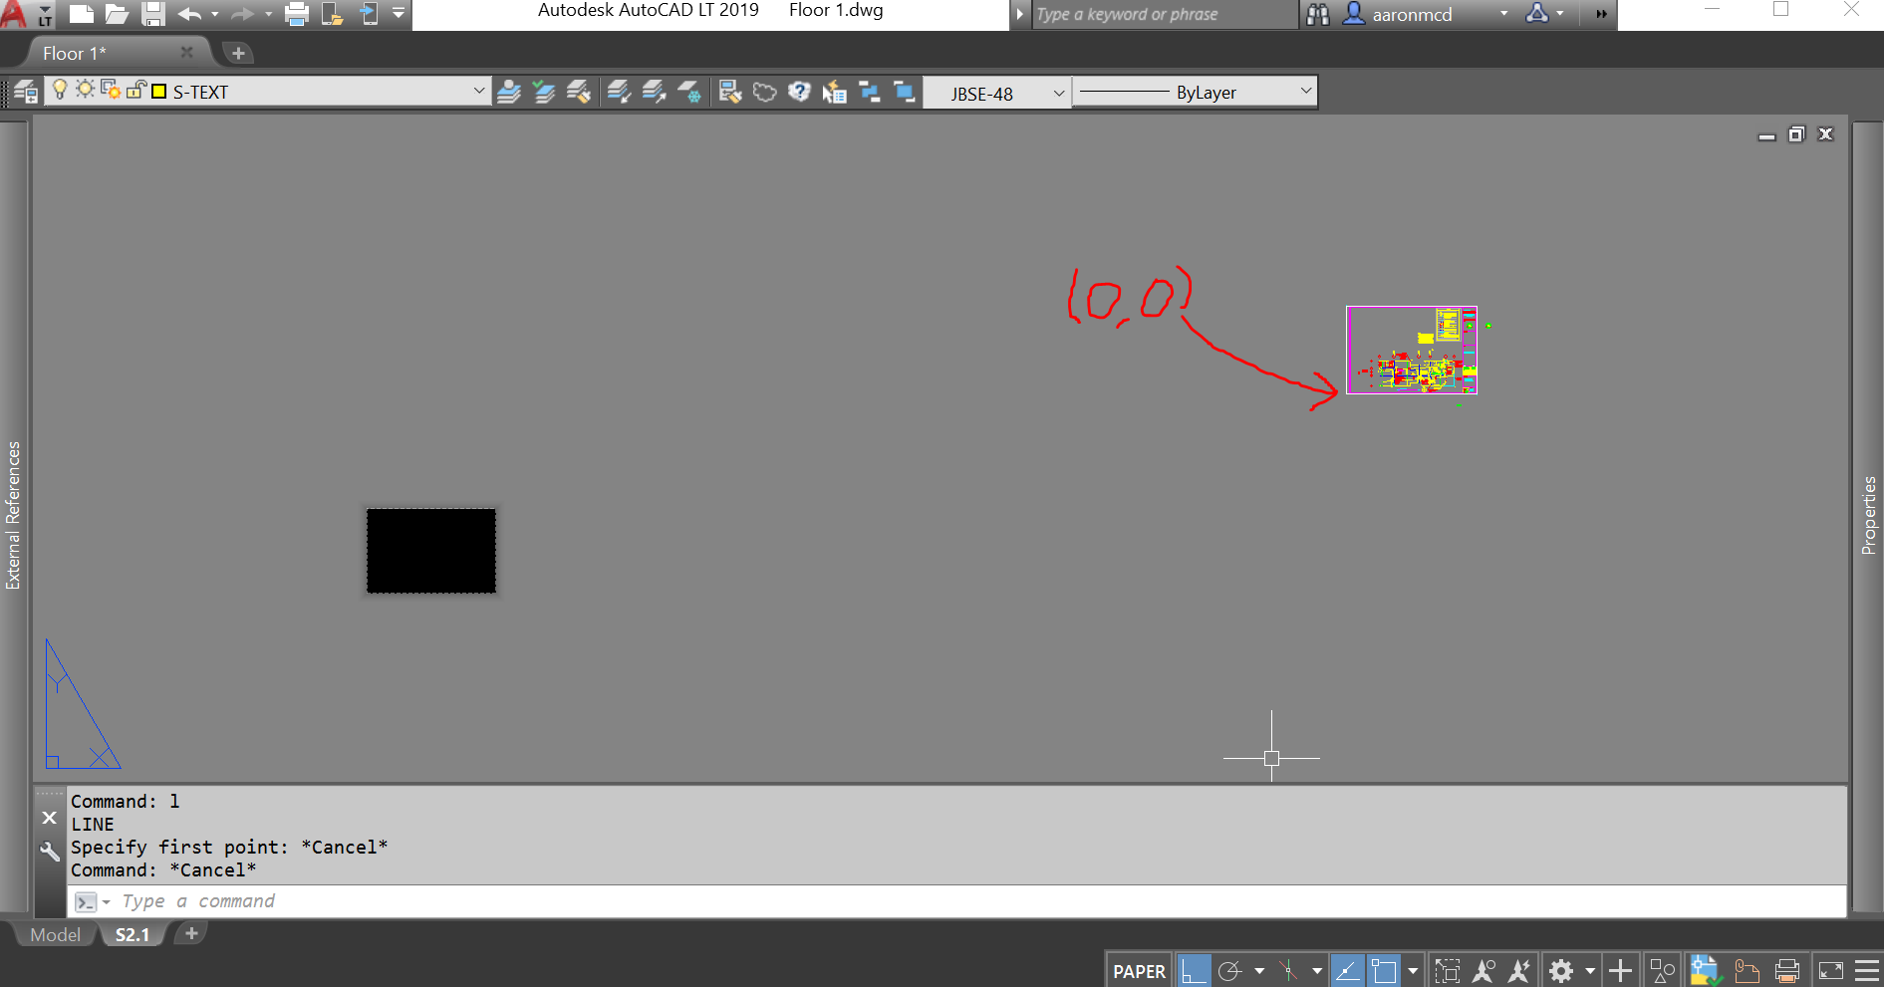Image resolution: width=1884 pixels, height=987 pixels.
Task: Toggle Object Snap Tracking in status bar
Action: click(x=1347, y=970)
